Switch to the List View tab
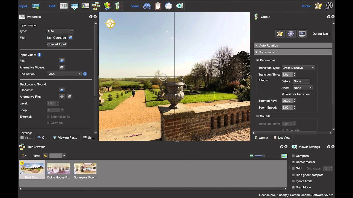The image size is (353, 198). [x=282, y=137]
